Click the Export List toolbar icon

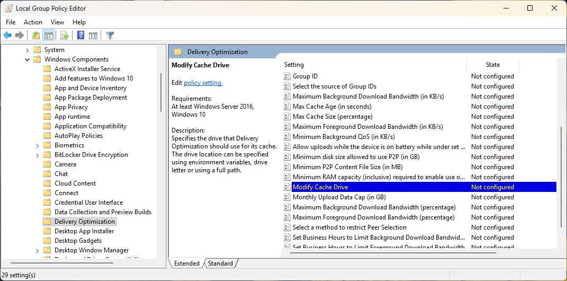pos(64,36)
